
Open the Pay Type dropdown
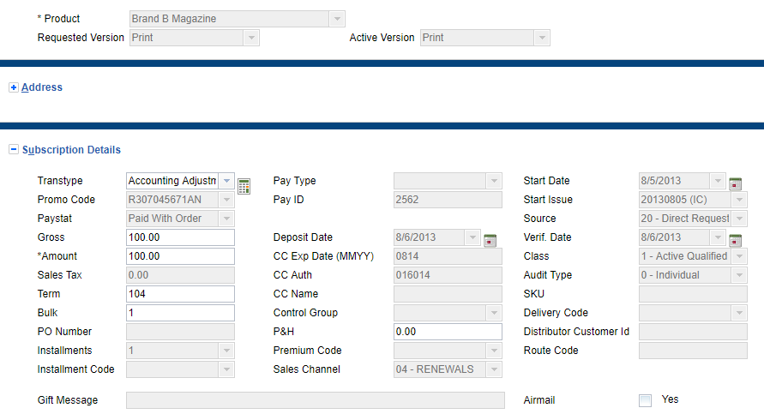tap(493, 181)
